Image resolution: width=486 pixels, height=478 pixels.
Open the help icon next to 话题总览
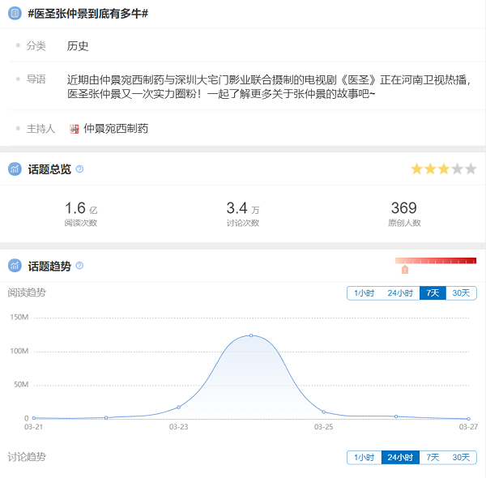(79, 169)
